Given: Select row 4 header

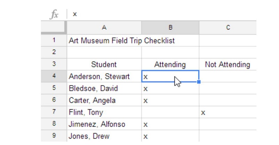Looking at the screenshot, I should pos(54,76).
